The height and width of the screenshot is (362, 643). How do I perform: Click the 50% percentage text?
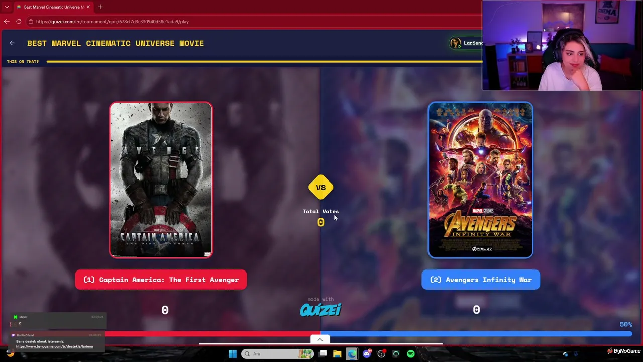(626, 325)
